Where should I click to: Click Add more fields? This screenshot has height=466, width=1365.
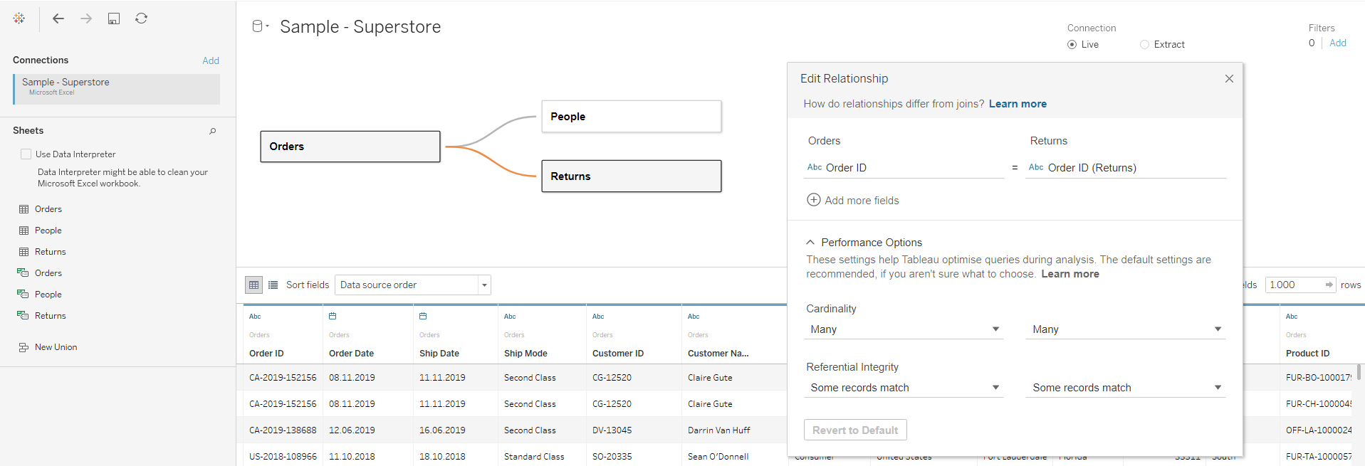pyautogui.click(x=862, y=201)
